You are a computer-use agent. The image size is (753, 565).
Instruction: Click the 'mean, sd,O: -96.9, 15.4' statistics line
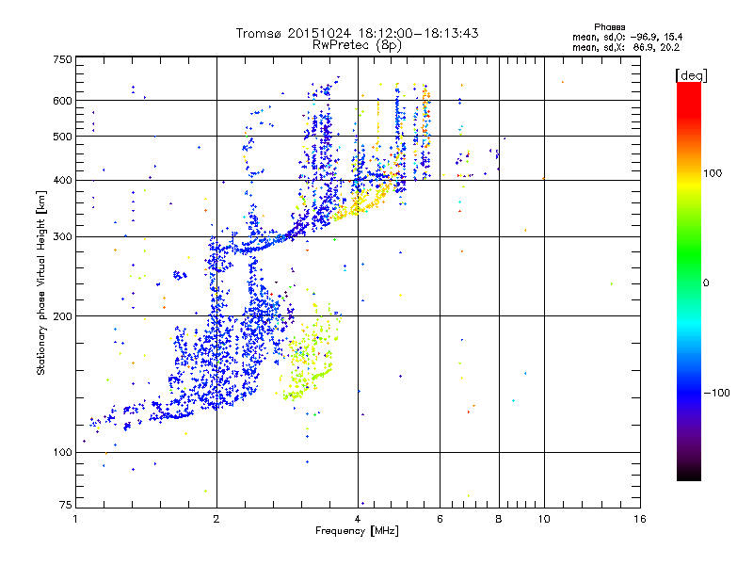627,37
